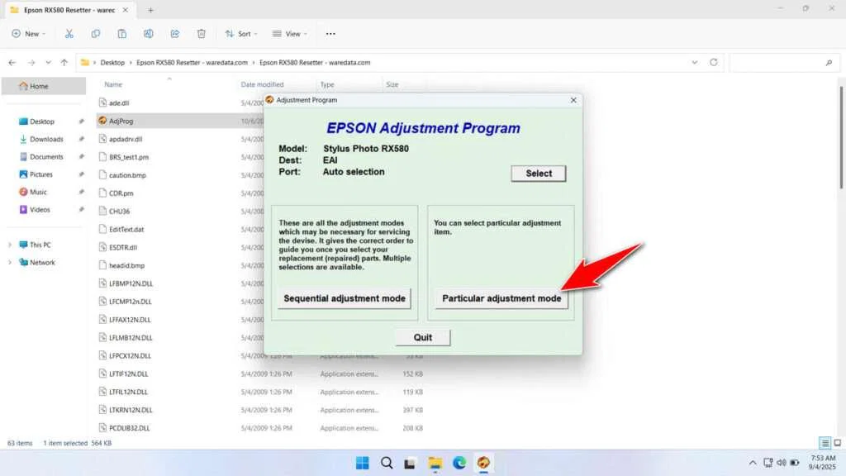Open the New dropdown menu
846x476 pixels.
[x=29, y=34]
